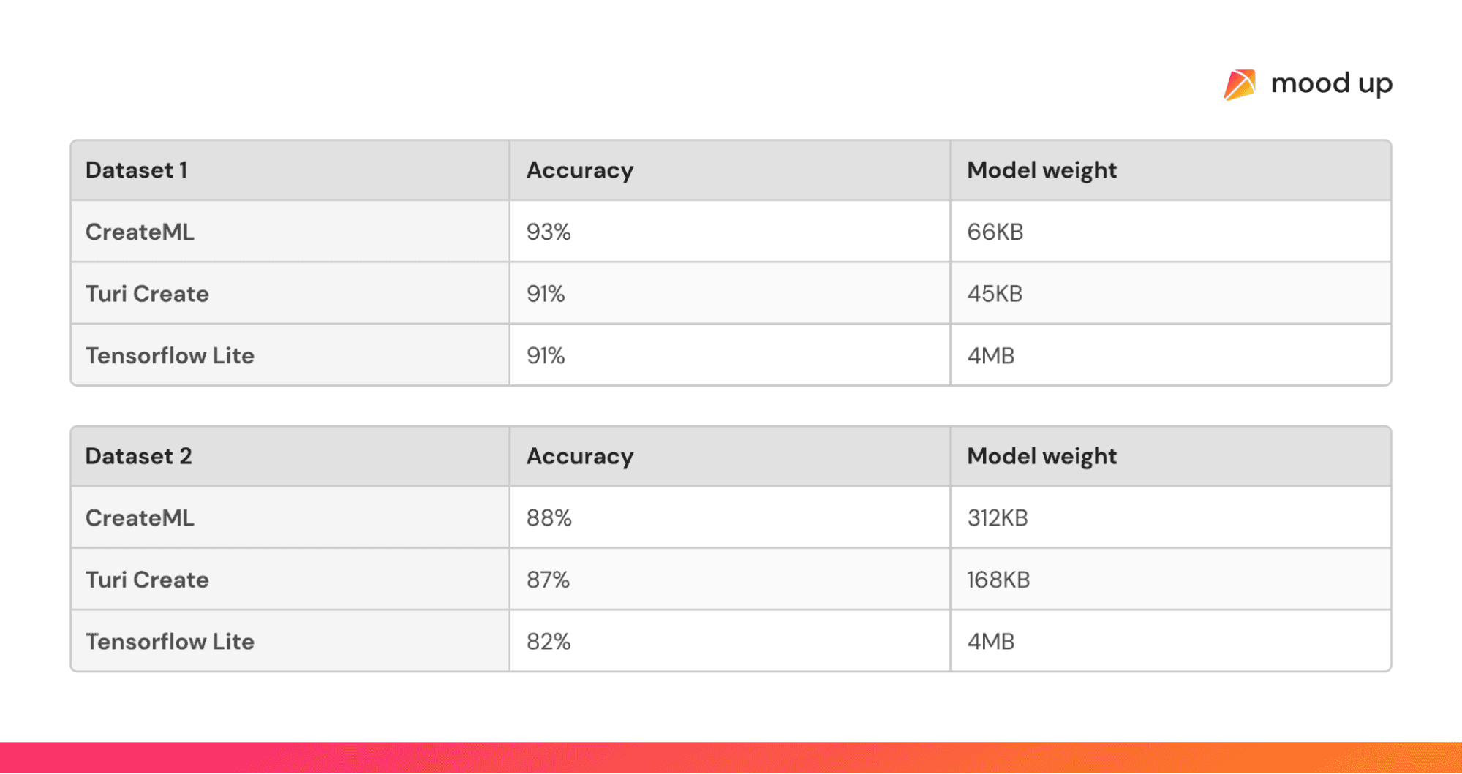Click Tensorflow Lite row in Dataset 2

pyautogui.click(x=170, y=642)
